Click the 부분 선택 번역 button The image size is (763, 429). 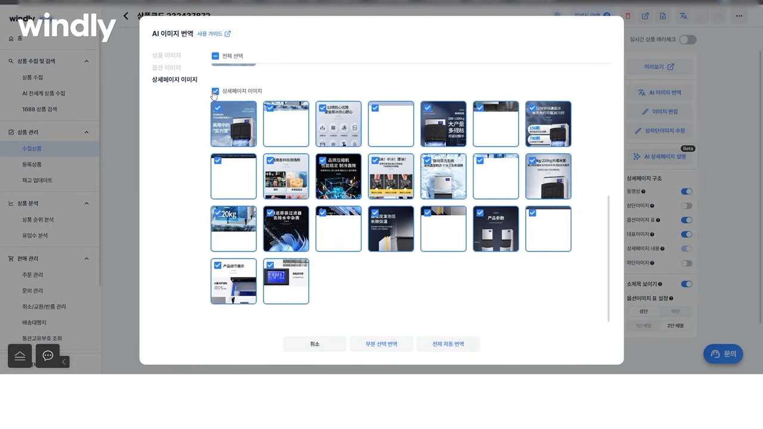[381, 344]
